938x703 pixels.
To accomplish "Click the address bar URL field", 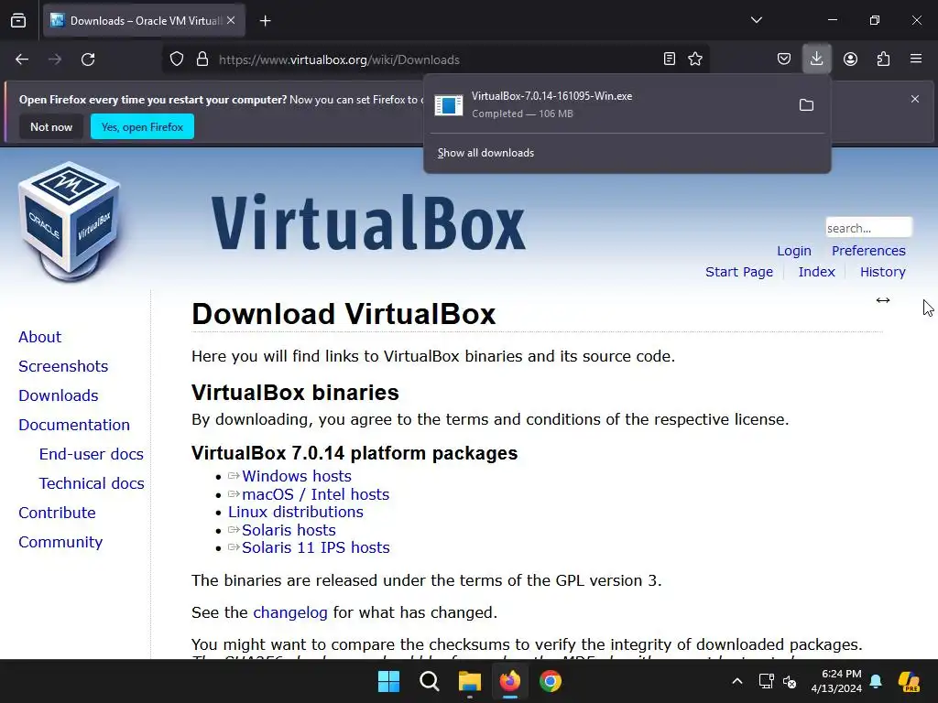I will 437,59.
